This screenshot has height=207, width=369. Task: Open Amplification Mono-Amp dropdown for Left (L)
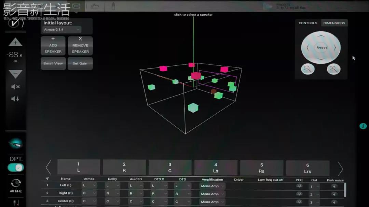pyautogui.click(x=212, y=186)
